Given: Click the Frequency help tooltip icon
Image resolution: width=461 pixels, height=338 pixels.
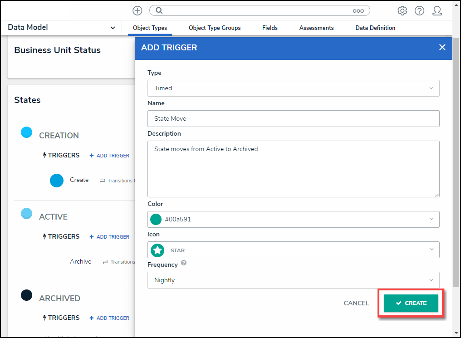Looking at the screenshot, I should [x=184, y=263].
